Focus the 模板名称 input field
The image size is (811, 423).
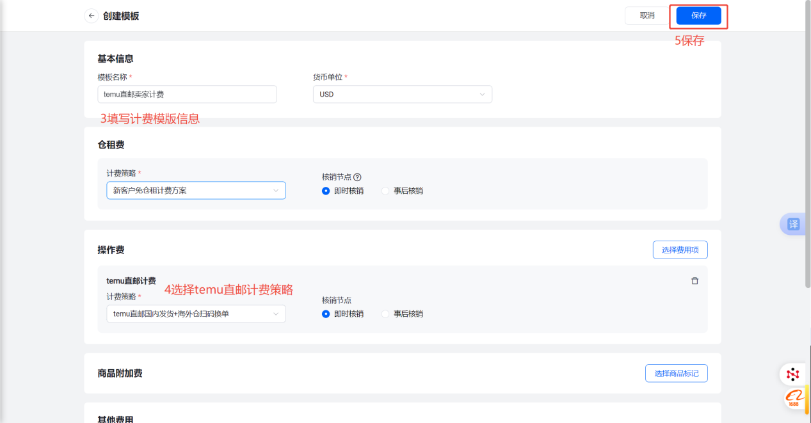click(187, 94)
